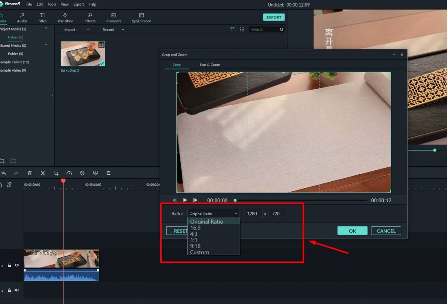Image resolution: width=447 pixels, height=304 pixels.
Task: Click the color correction icon in the toolbar
Action: [x=82, y=173]
